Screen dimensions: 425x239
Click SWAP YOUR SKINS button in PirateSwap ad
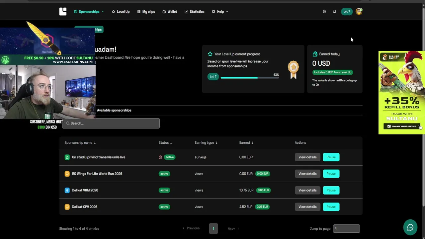pyautogui.click(x=402, y=126)
